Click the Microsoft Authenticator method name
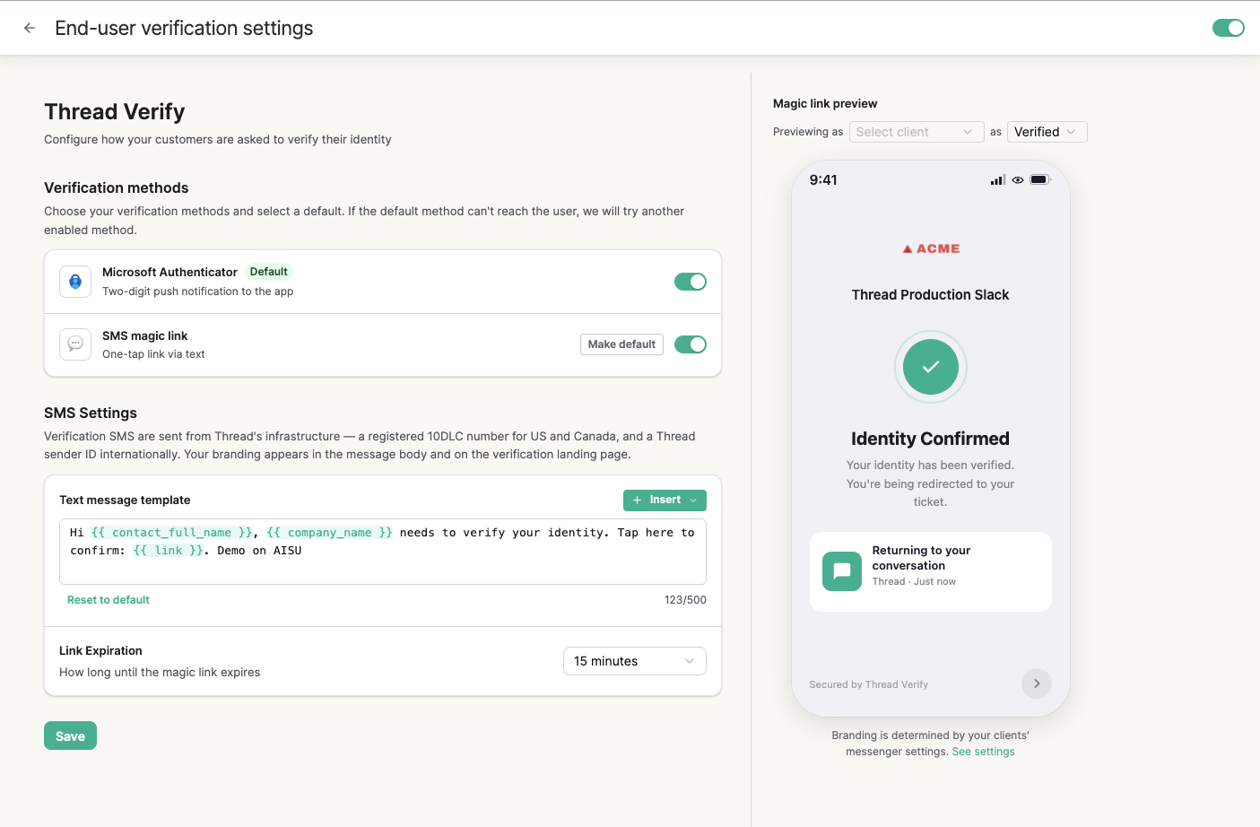The image size is (1260, 827). (169, 272)
